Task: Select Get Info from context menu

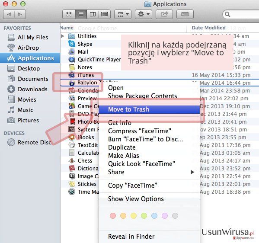Action: click(120, 123)
